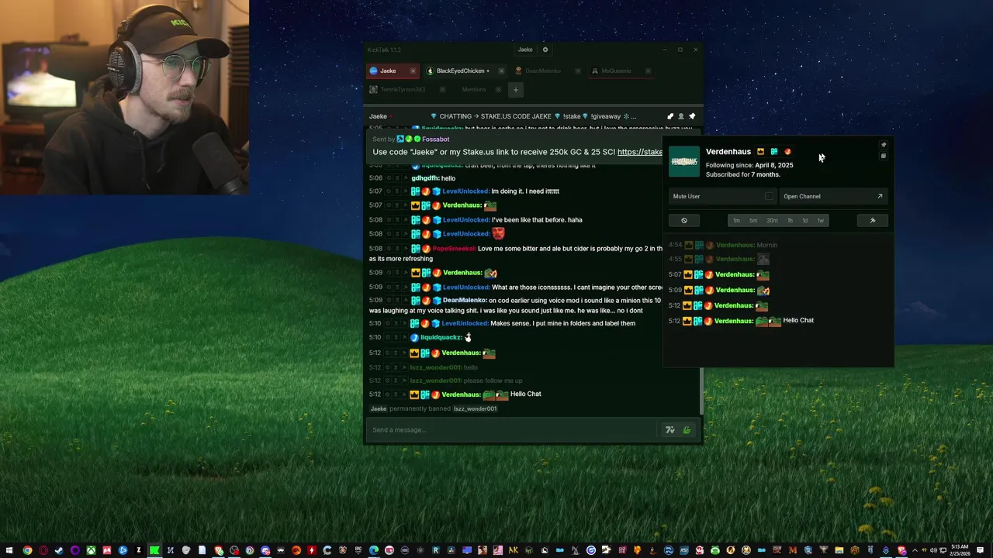The image size is (993, 558).
Task: Close the BlackEyedChicken tab with its X
Action: click(501, 71)
